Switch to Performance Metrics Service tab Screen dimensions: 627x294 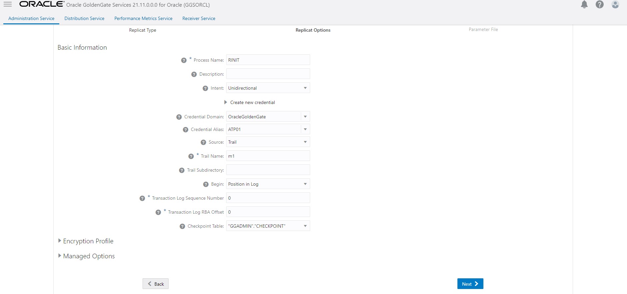(143, 18)
